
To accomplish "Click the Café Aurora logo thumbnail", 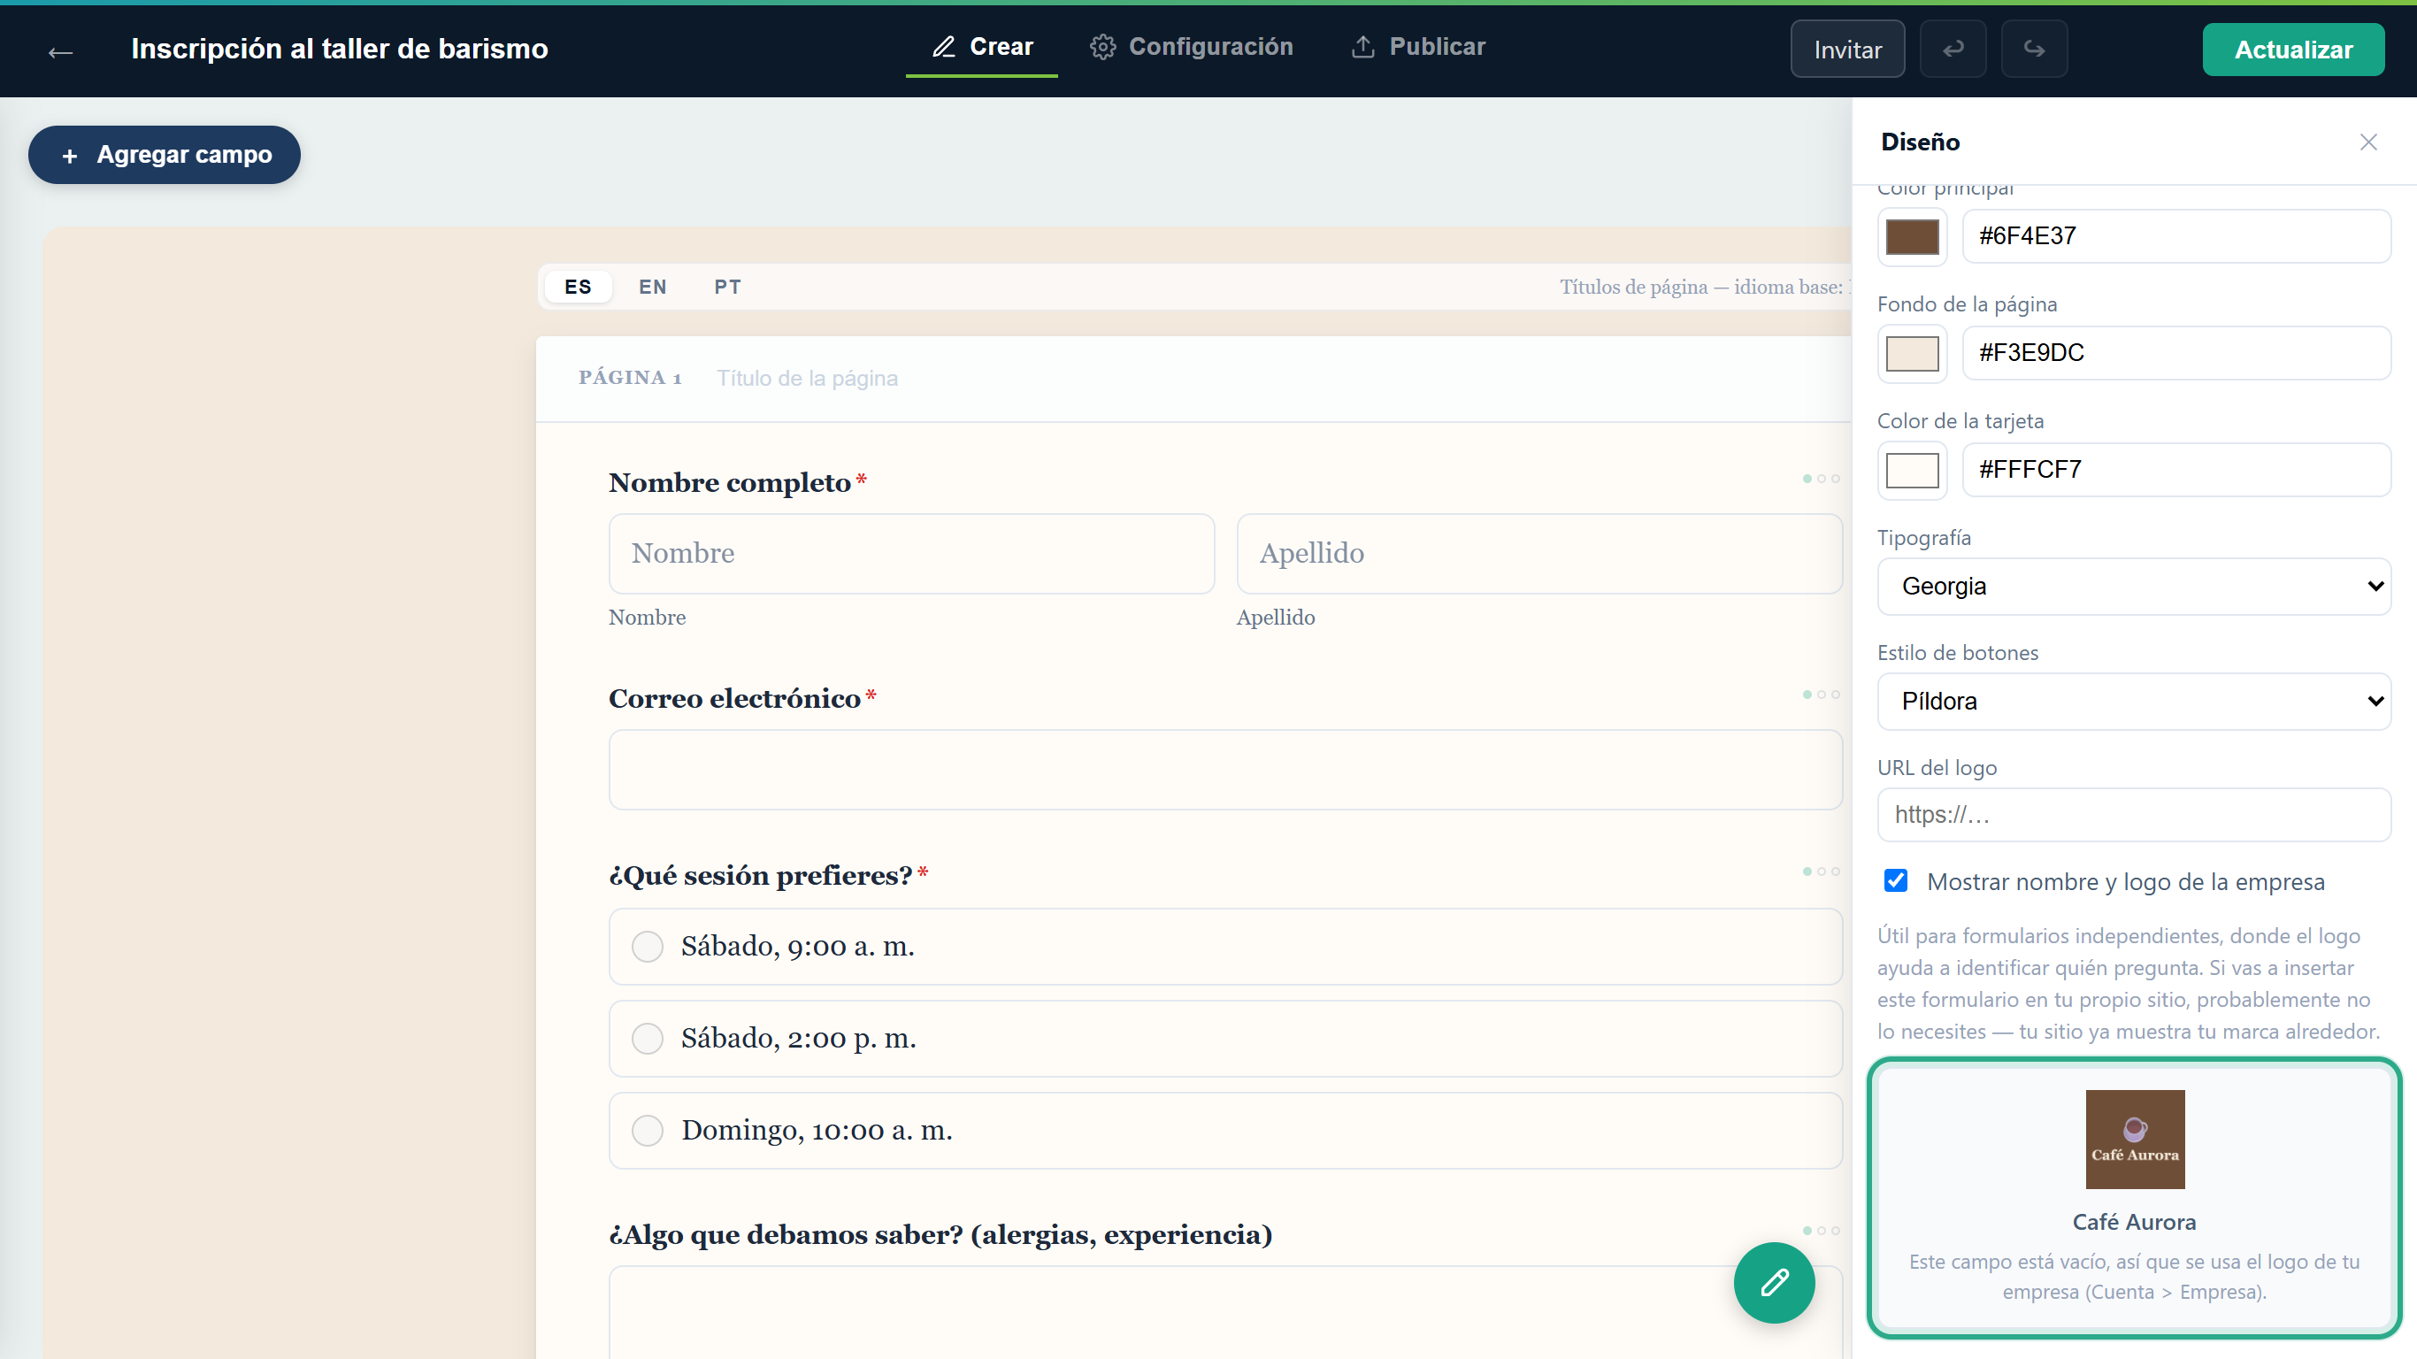I will pos(2135,1139).
